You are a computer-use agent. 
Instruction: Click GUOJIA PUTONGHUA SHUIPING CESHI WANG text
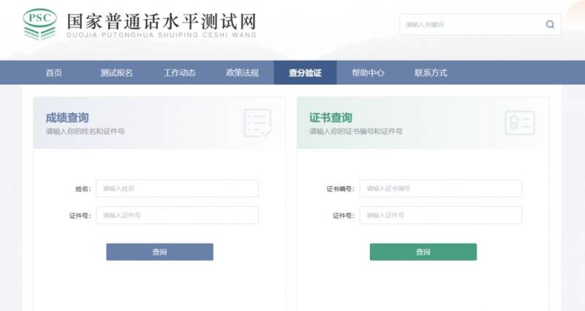point(162,35)
